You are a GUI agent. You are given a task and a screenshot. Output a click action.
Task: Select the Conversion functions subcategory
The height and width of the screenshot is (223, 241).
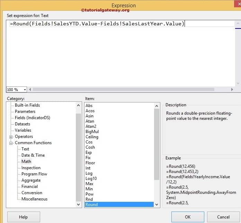(32, 193)
